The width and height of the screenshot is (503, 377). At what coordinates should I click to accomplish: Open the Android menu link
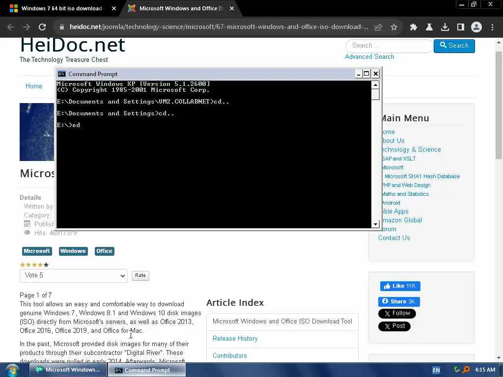[x=391, y=203]
